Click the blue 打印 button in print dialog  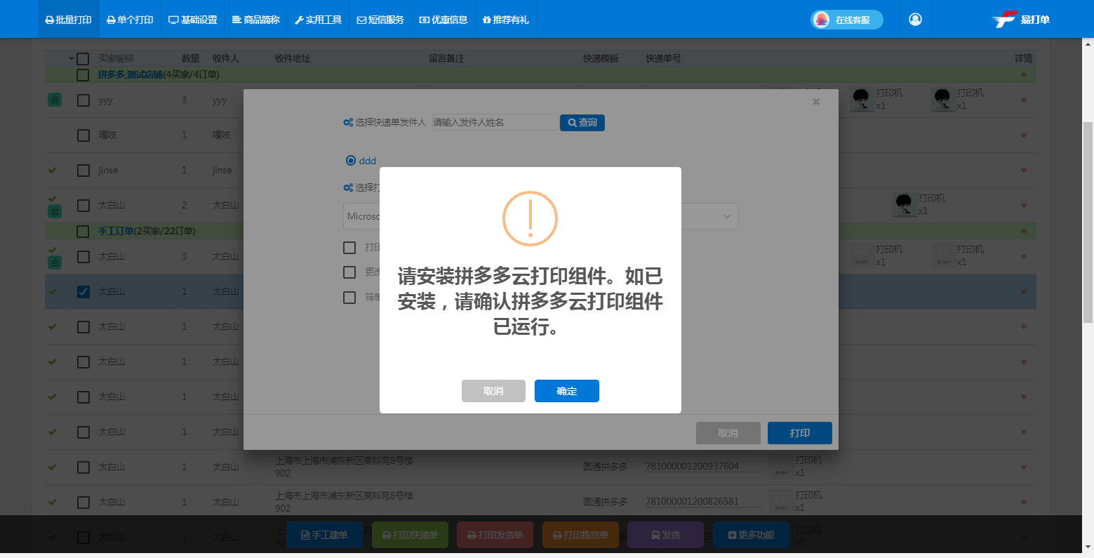point(800,433)
